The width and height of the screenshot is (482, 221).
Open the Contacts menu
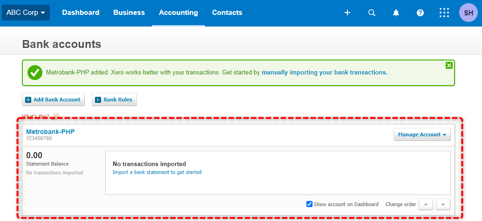(x=227, y=13)
